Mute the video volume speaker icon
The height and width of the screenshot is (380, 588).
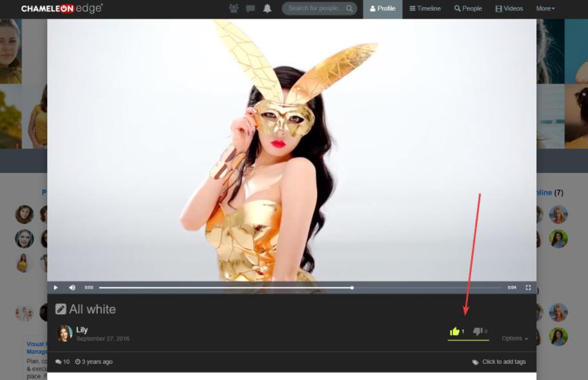72,287
